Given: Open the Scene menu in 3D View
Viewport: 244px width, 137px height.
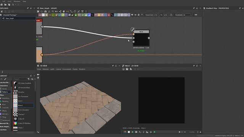Looking at the screenshot, I should pos(39,69).
